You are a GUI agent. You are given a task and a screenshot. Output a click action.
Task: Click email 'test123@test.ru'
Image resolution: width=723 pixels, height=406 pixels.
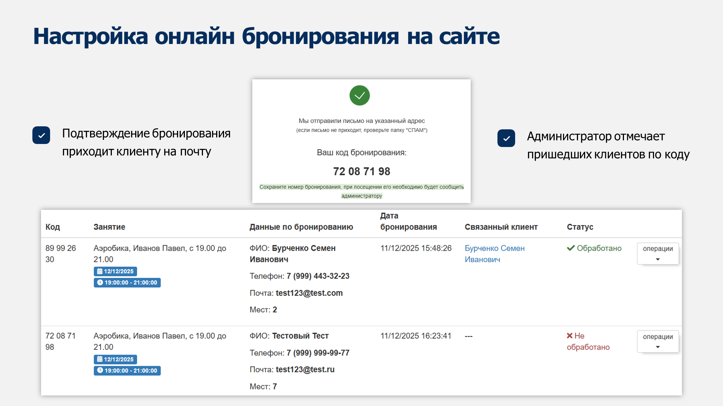pyautogui.click(x=305, y=370)
